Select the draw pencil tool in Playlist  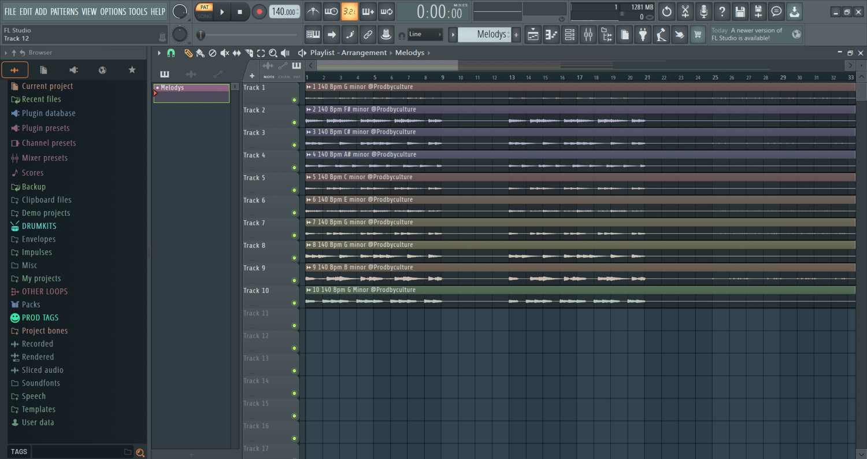tap(188, 53)
